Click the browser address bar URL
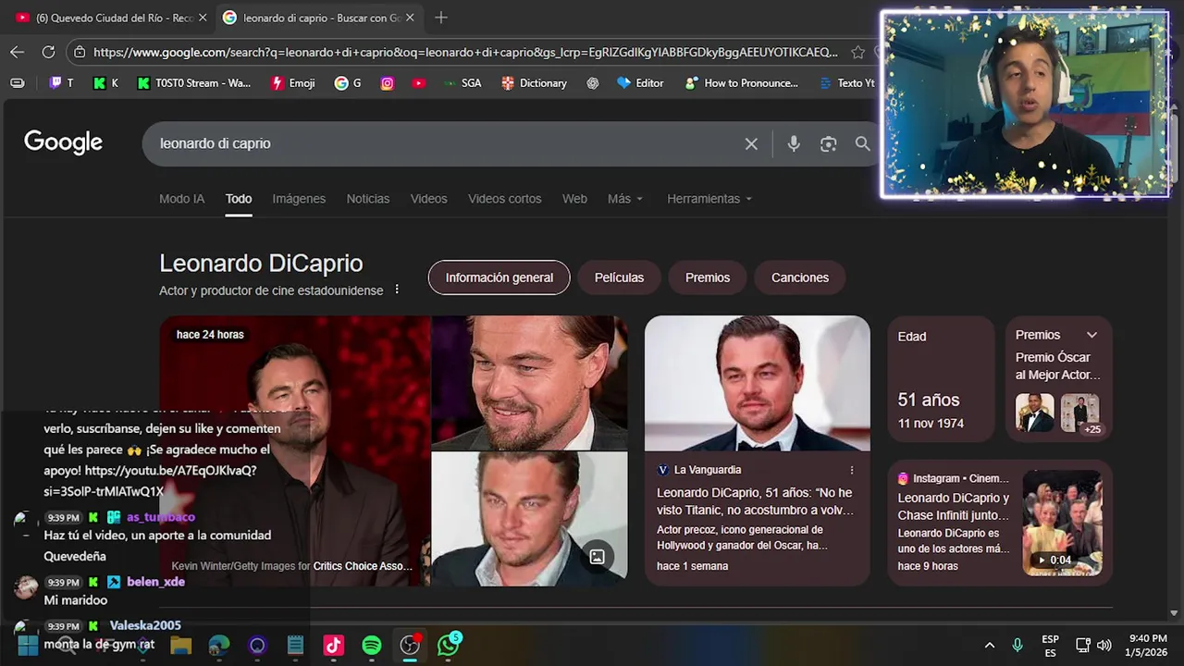This screenshot has height=666, width=1184. 465,52
